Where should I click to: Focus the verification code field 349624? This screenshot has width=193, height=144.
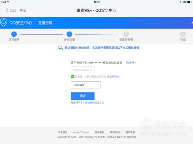pyautogui.click(x=86, y=85)
